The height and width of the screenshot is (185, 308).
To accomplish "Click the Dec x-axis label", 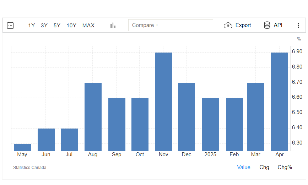I will point(187,154).
